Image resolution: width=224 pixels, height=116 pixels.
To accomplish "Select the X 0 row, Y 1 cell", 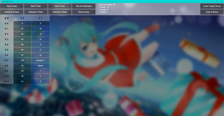I will click(x=40, y=24).
